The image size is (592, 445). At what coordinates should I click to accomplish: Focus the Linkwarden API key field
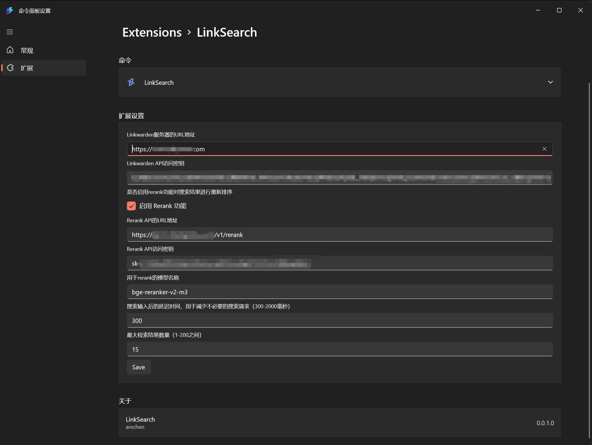339,178
